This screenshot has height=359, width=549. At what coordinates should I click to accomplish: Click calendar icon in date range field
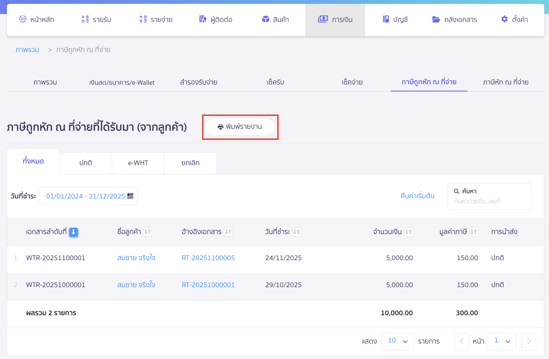coord(131,196)
